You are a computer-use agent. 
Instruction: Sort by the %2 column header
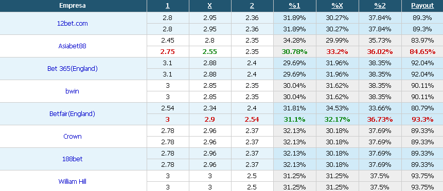(x=380, y=6)
